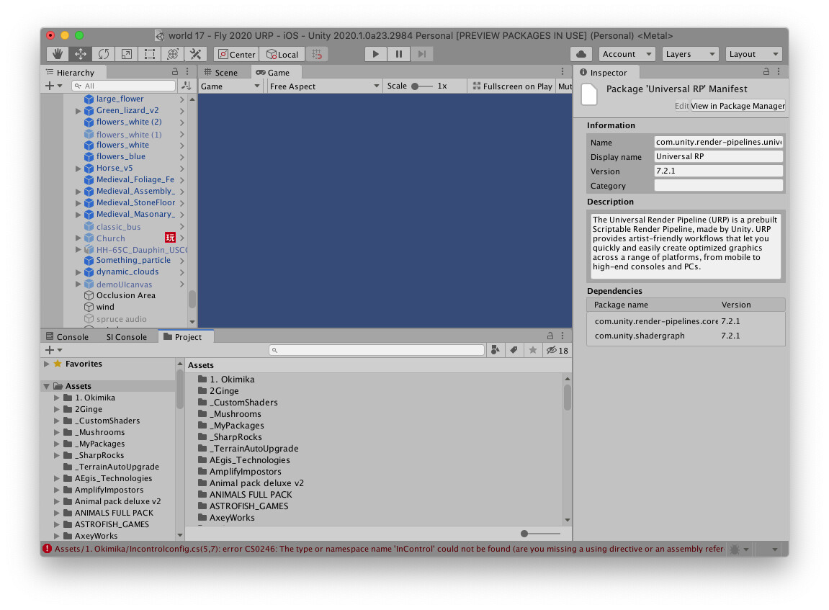Activate the Rotate tool
The width and height of the screenshot is (829, 610).
103,54
